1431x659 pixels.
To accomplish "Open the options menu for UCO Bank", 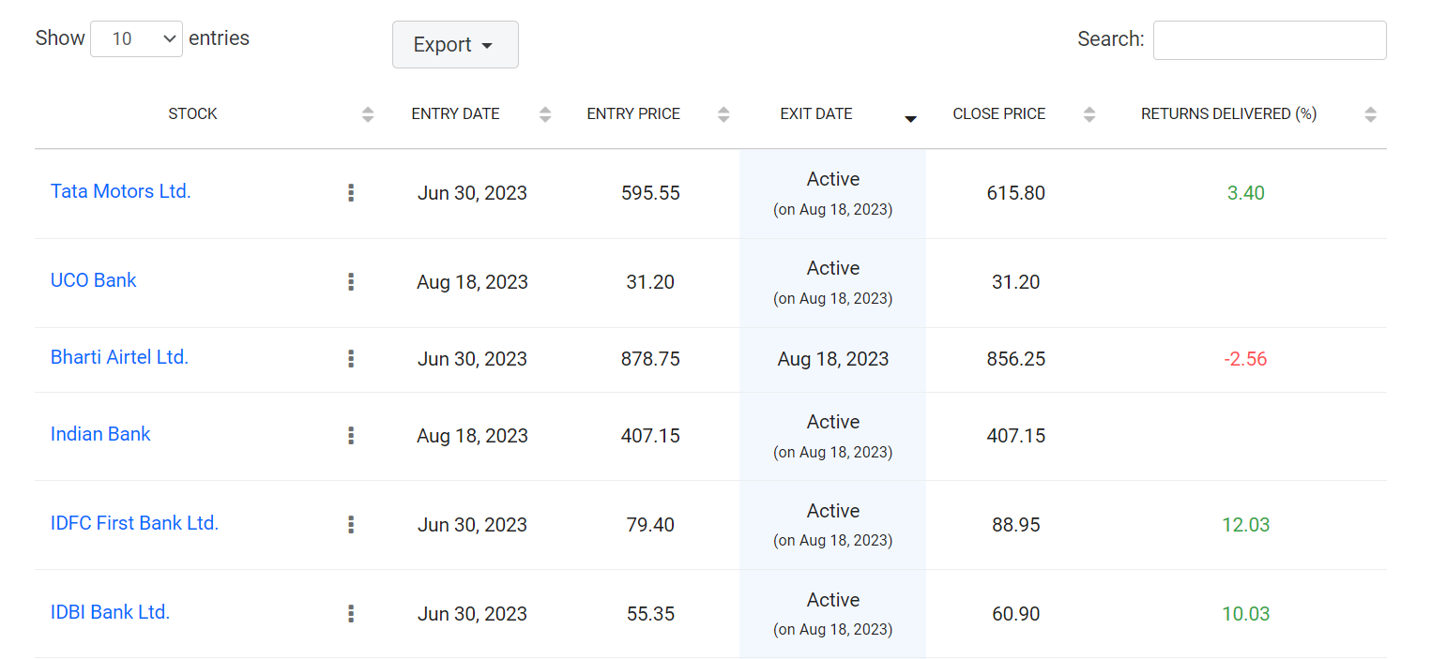I will tap(351, 282).
